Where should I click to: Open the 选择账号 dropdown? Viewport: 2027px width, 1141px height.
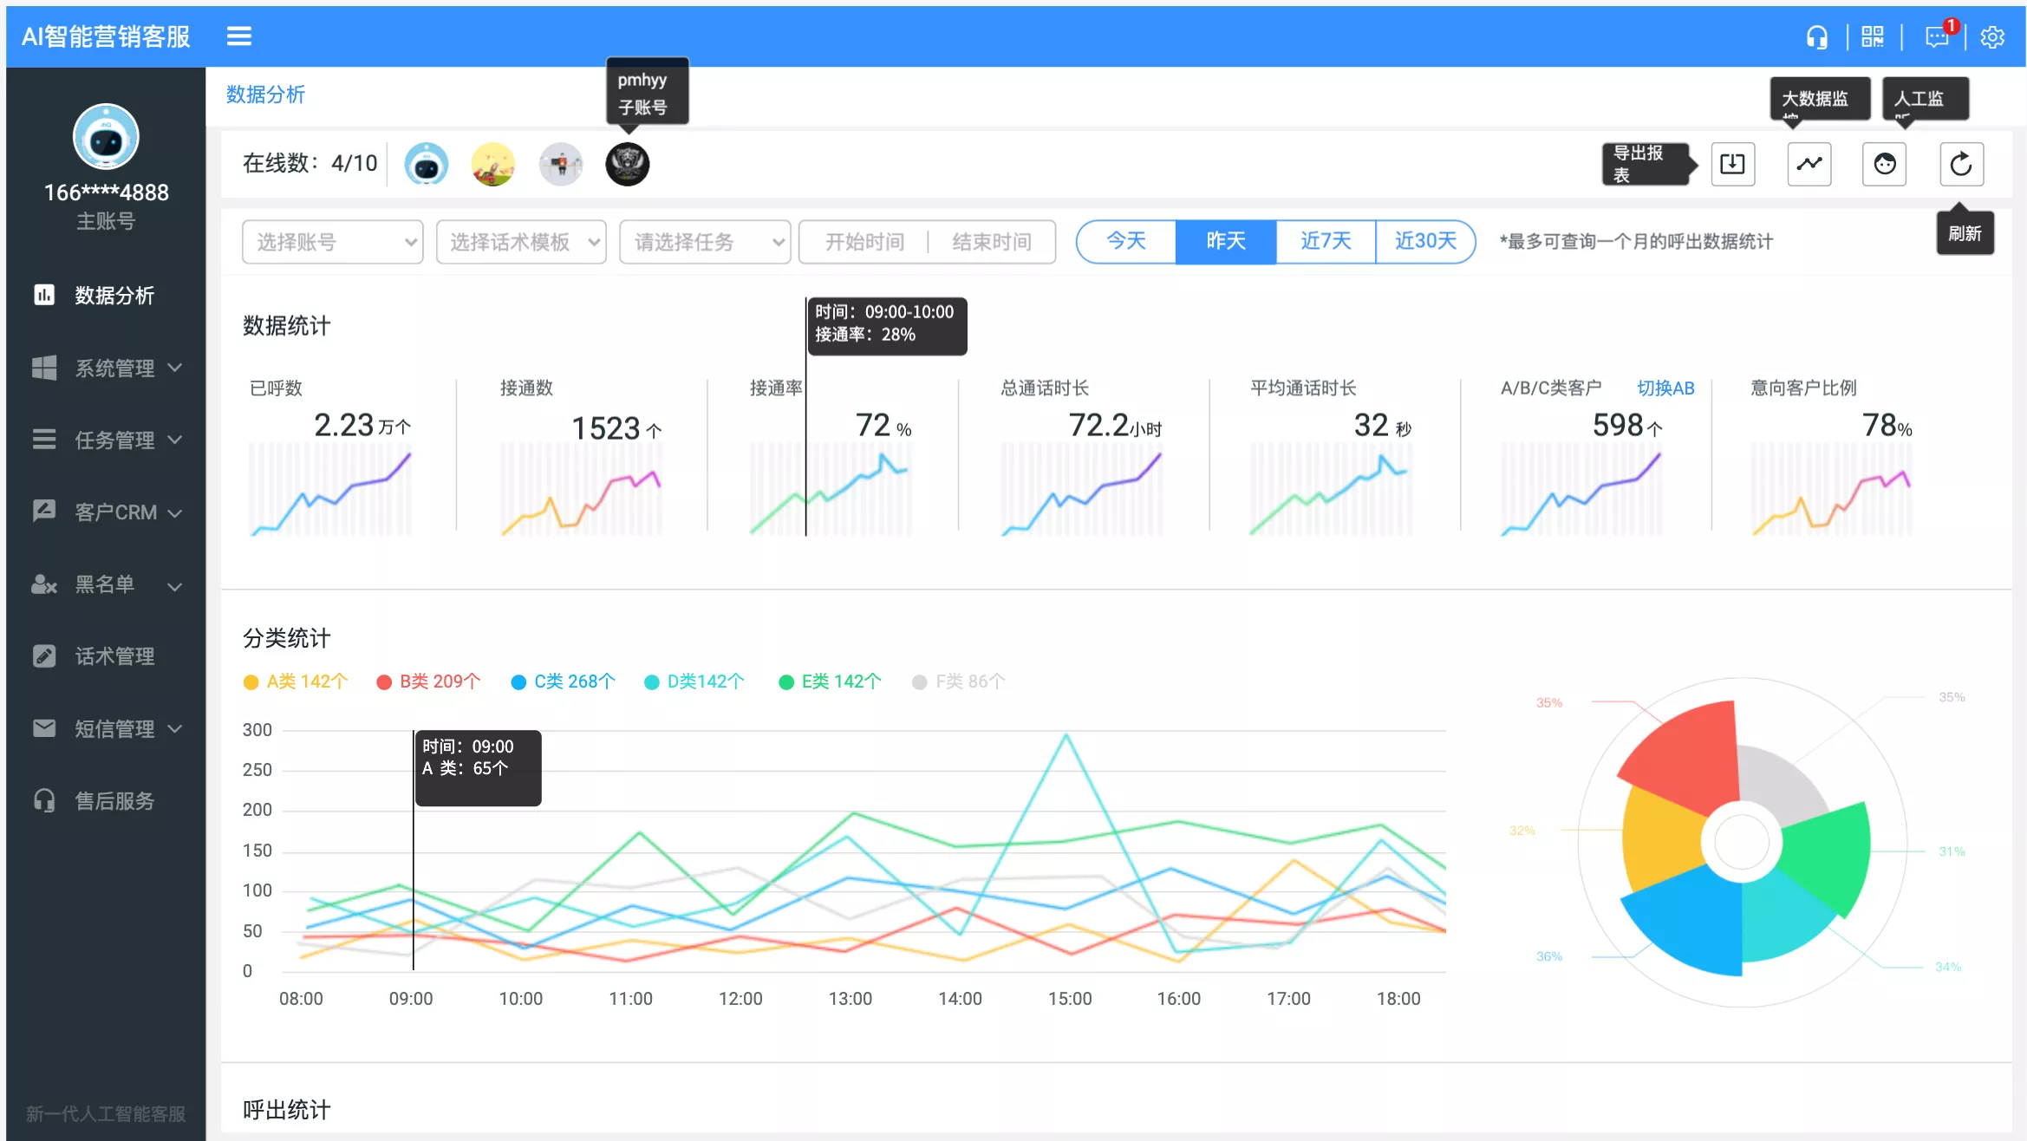click(332, 242)
